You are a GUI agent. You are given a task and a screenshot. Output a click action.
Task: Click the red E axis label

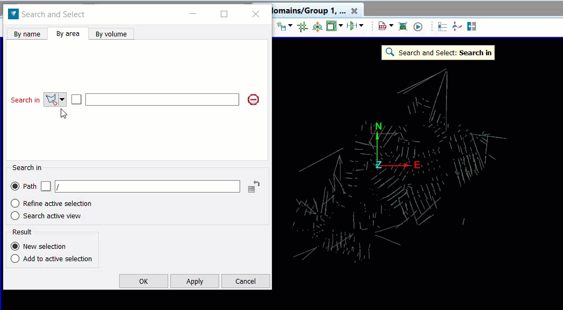(417, 165)
